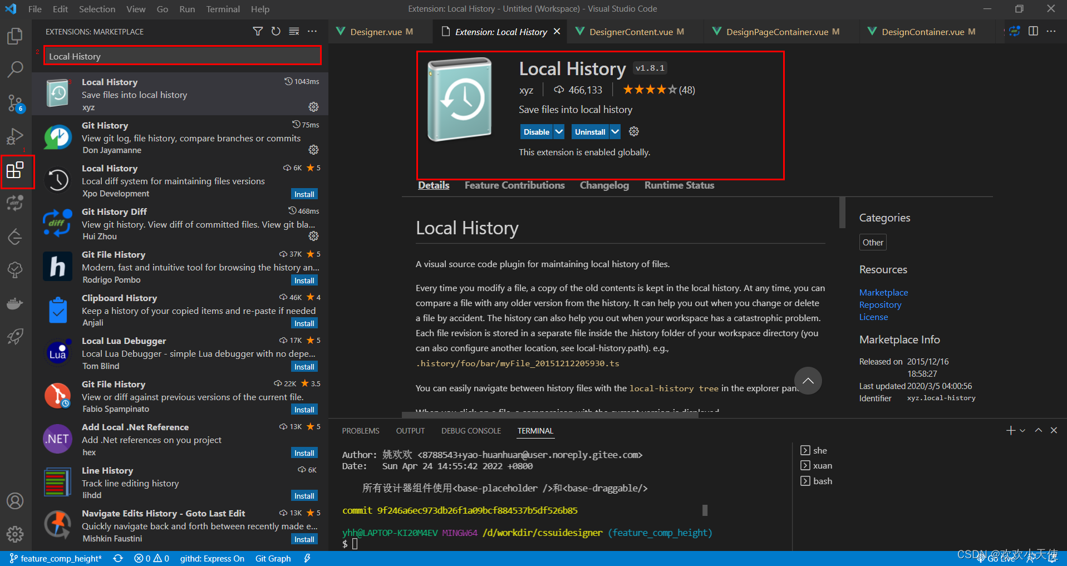Split the editor right
This screenshot has height=566, width=1067.
1033,31
